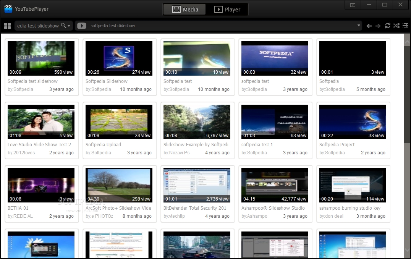
Task: Click the 'Softpedia Slideshow' title text
Action: pyautogui.click(x=107, y=81)
